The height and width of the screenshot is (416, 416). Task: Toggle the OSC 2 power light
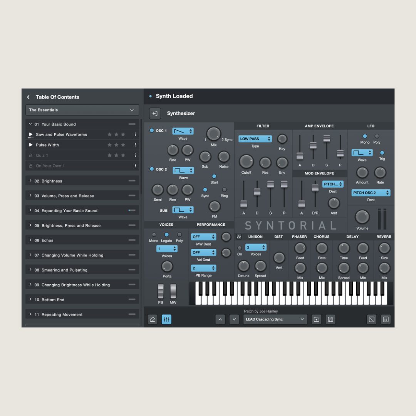152,169
